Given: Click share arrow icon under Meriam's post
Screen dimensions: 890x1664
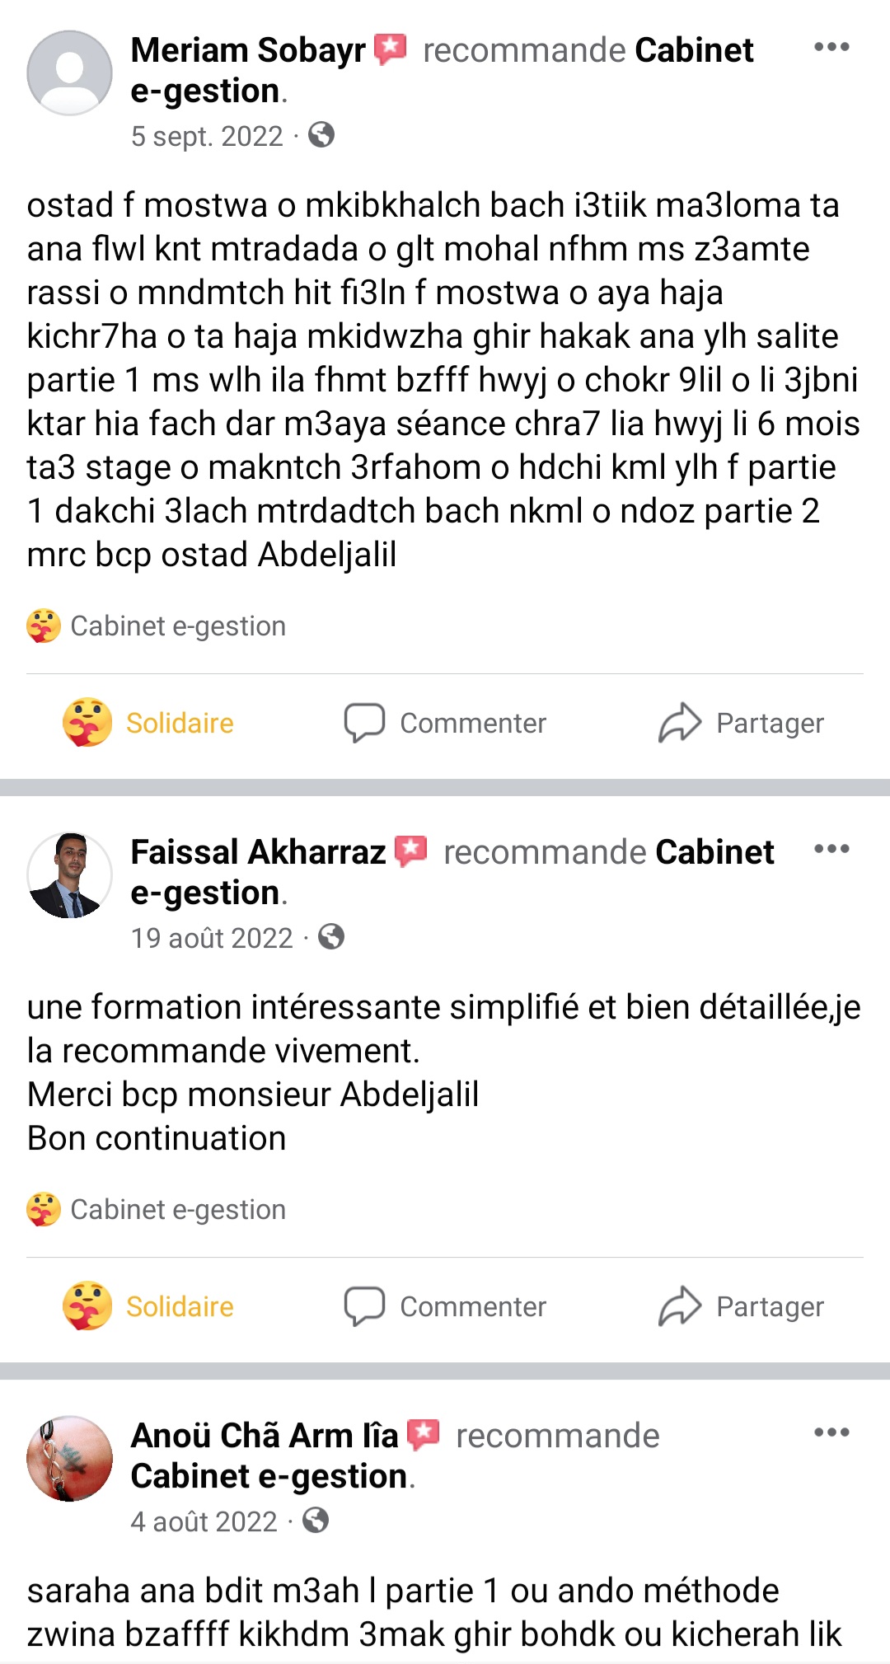Looking at the screenshot, I should (x=679, y=723).
